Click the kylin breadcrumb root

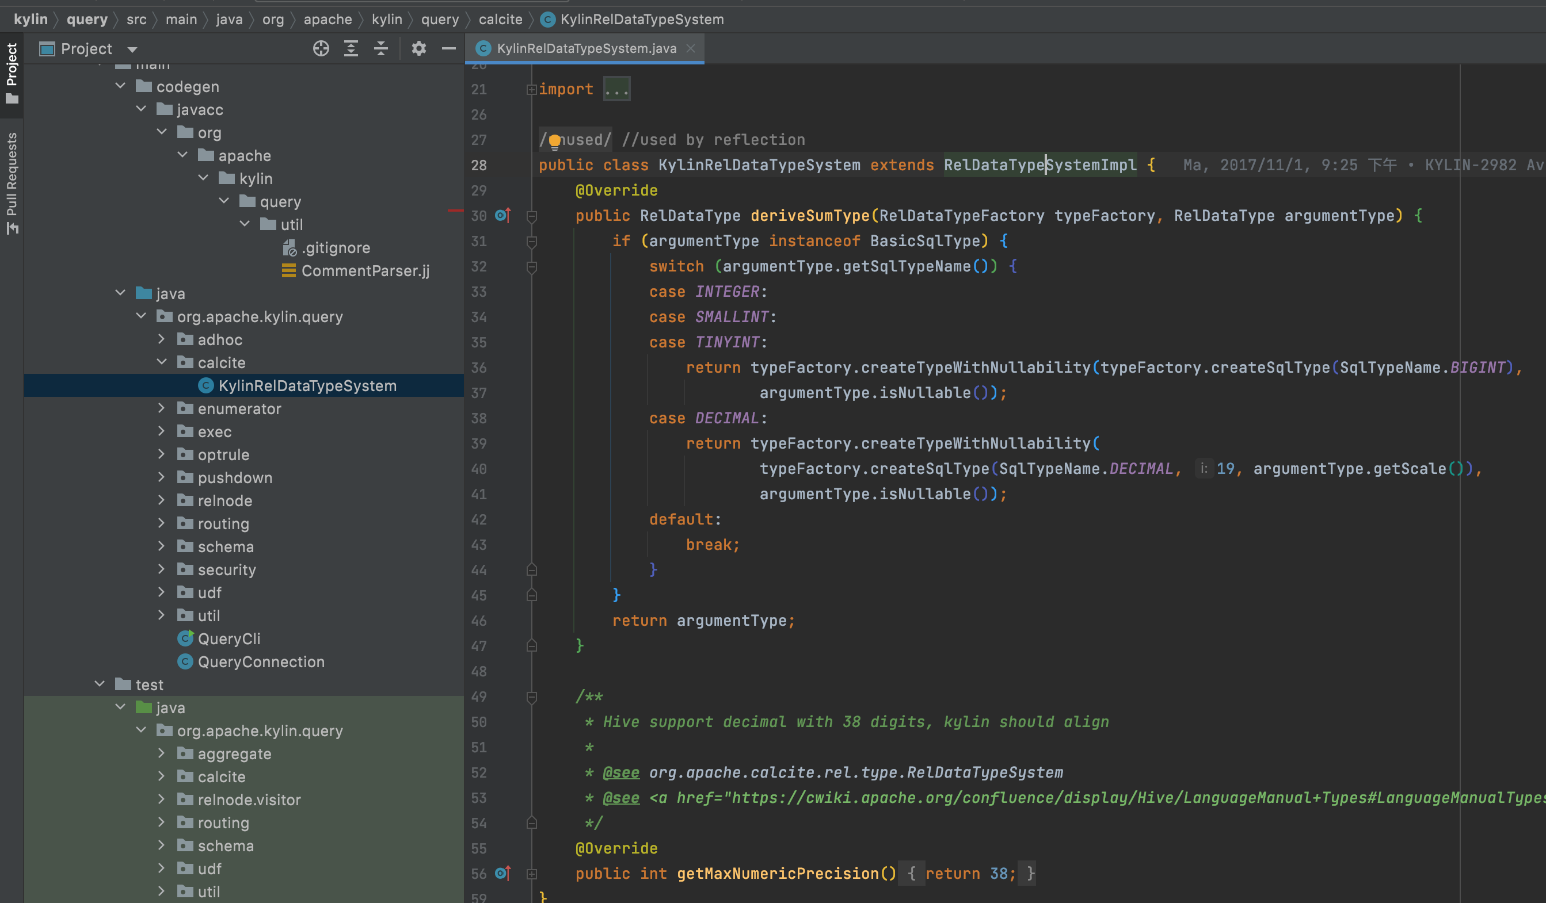[x=31, y=20]
